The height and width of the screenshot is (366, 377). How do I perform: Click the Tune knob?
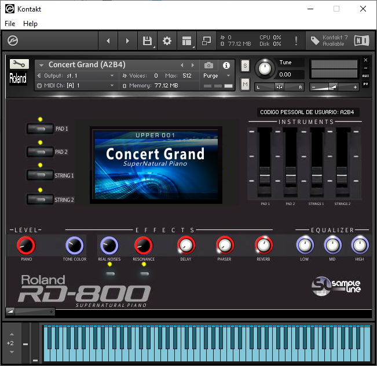click(x=265, y=69)
